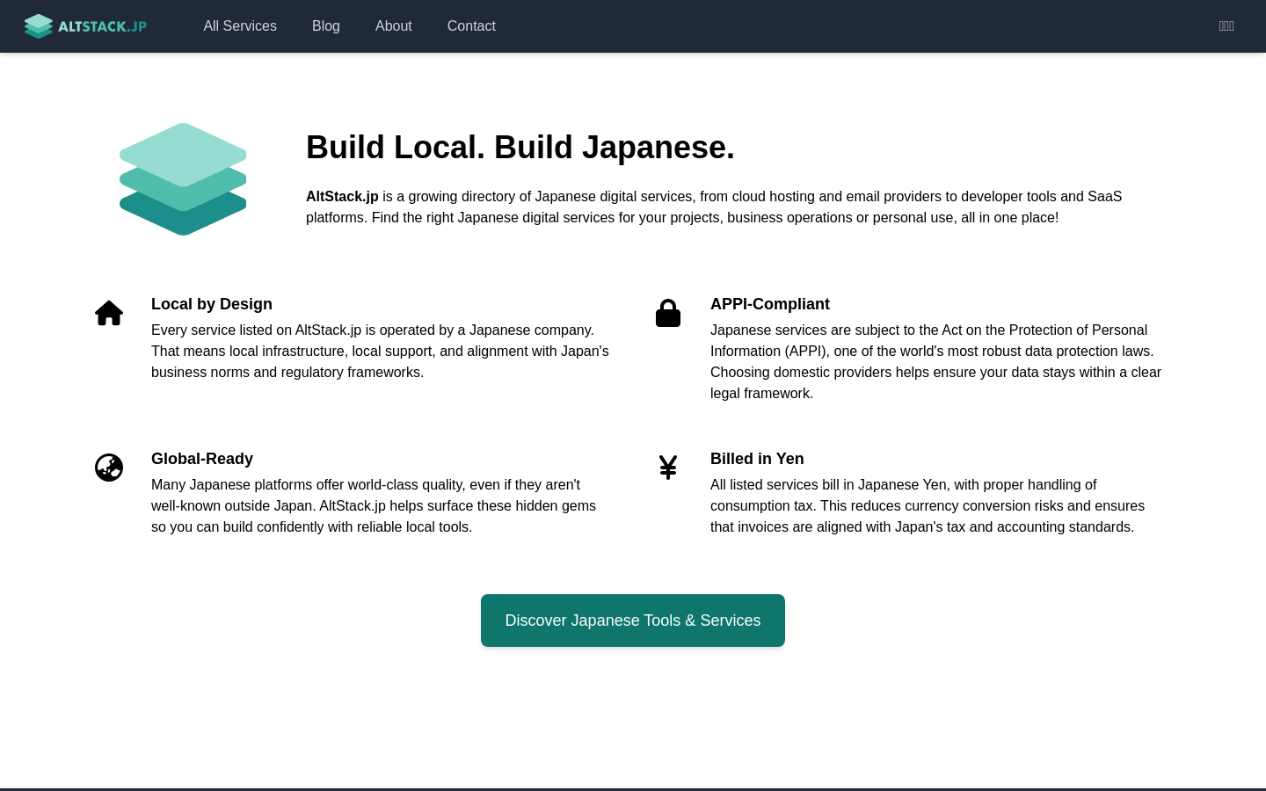Click the 'Local by Design' heading
This screenshot has width=1266, height=791.
pos(212,304)
